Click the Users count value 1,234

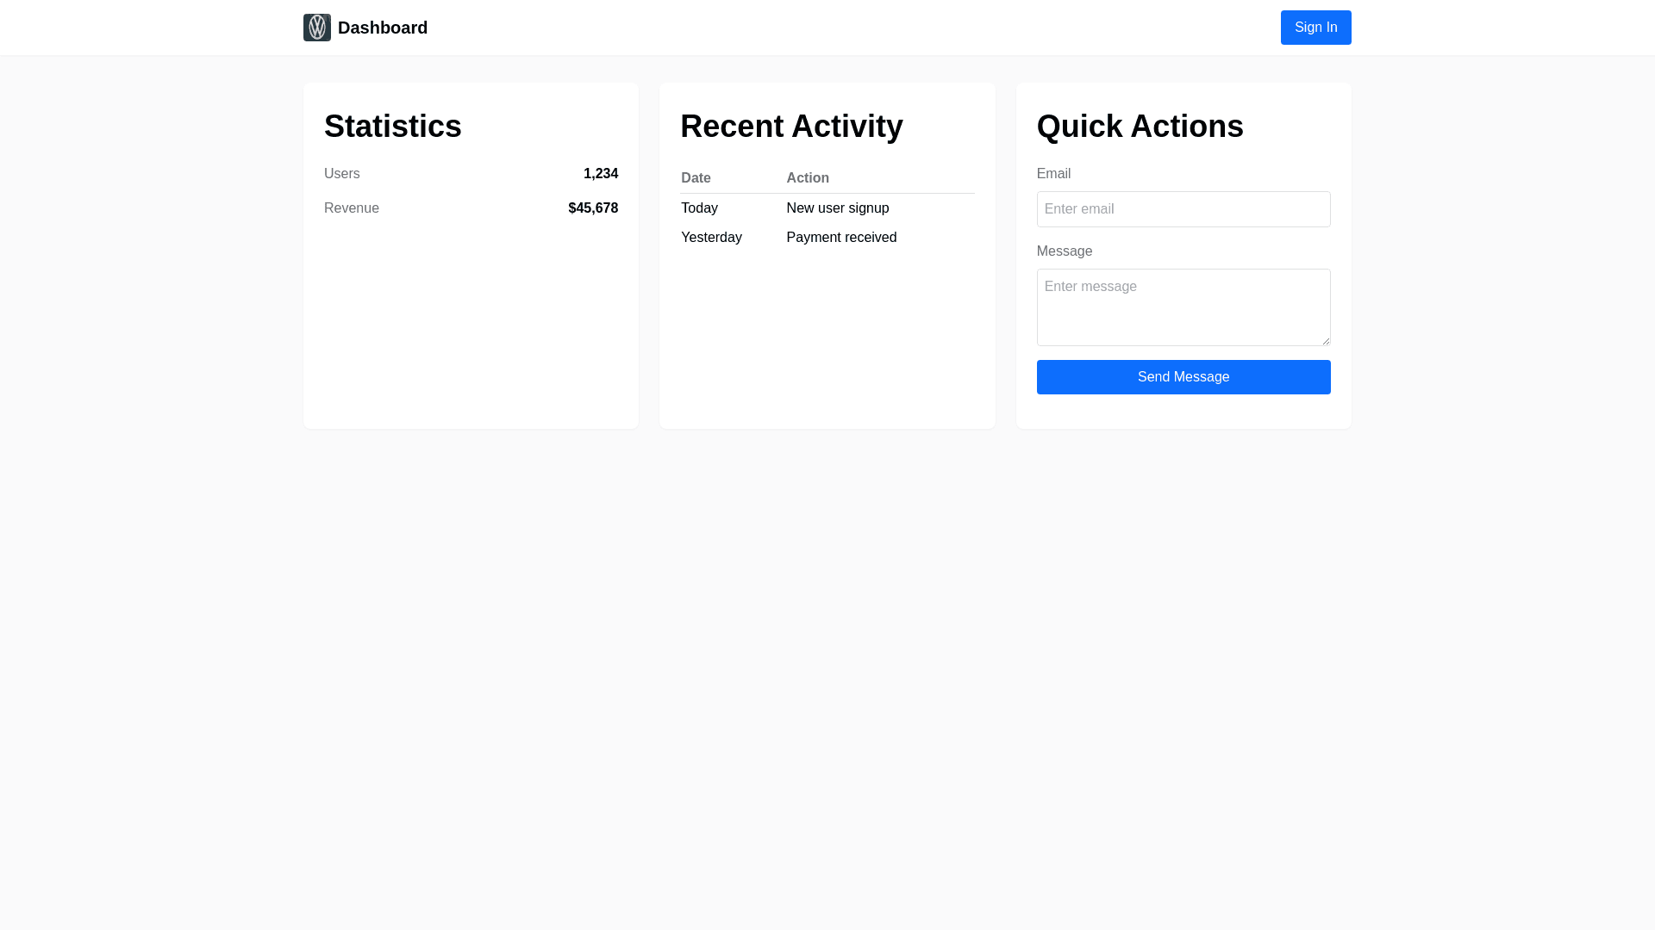click(x=600, y=174)
